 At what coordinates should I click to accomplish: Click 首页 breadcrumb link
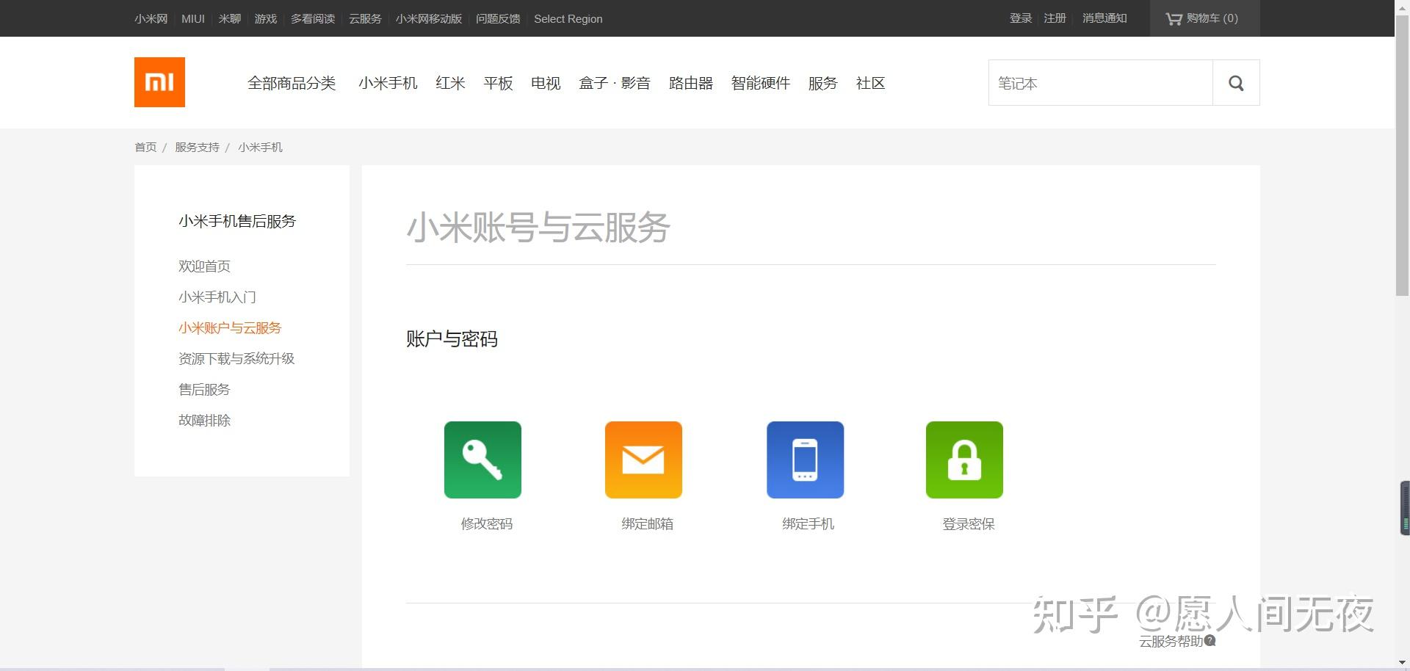tap(145, 147)
